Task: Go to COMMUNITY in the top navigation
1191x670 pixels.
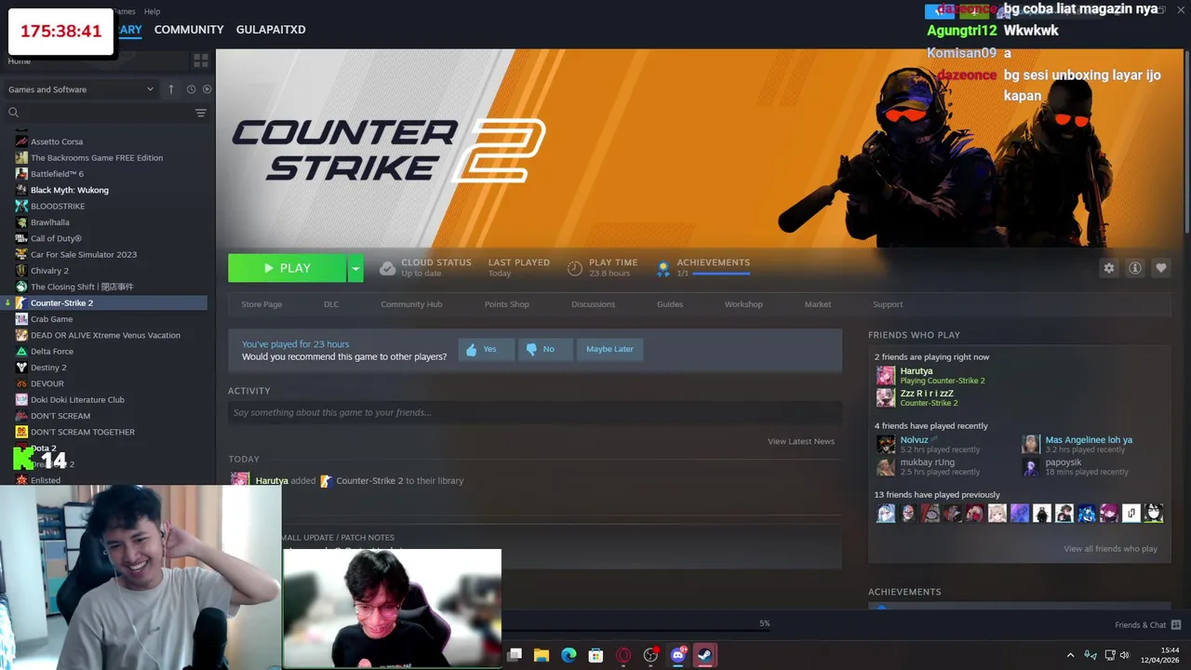Action: (x=189, y=30)
